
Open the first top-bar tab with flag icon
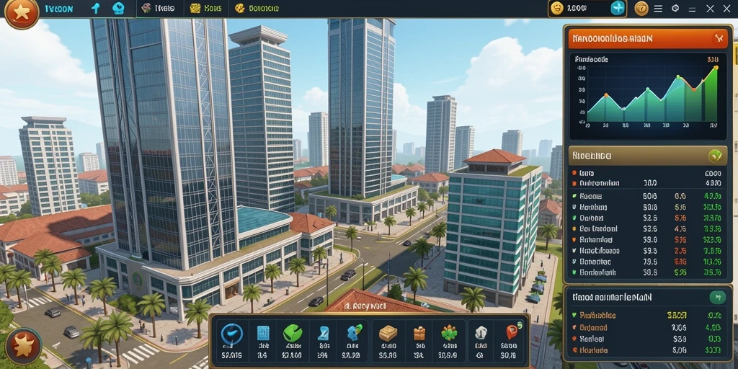(x=158, y=8)
